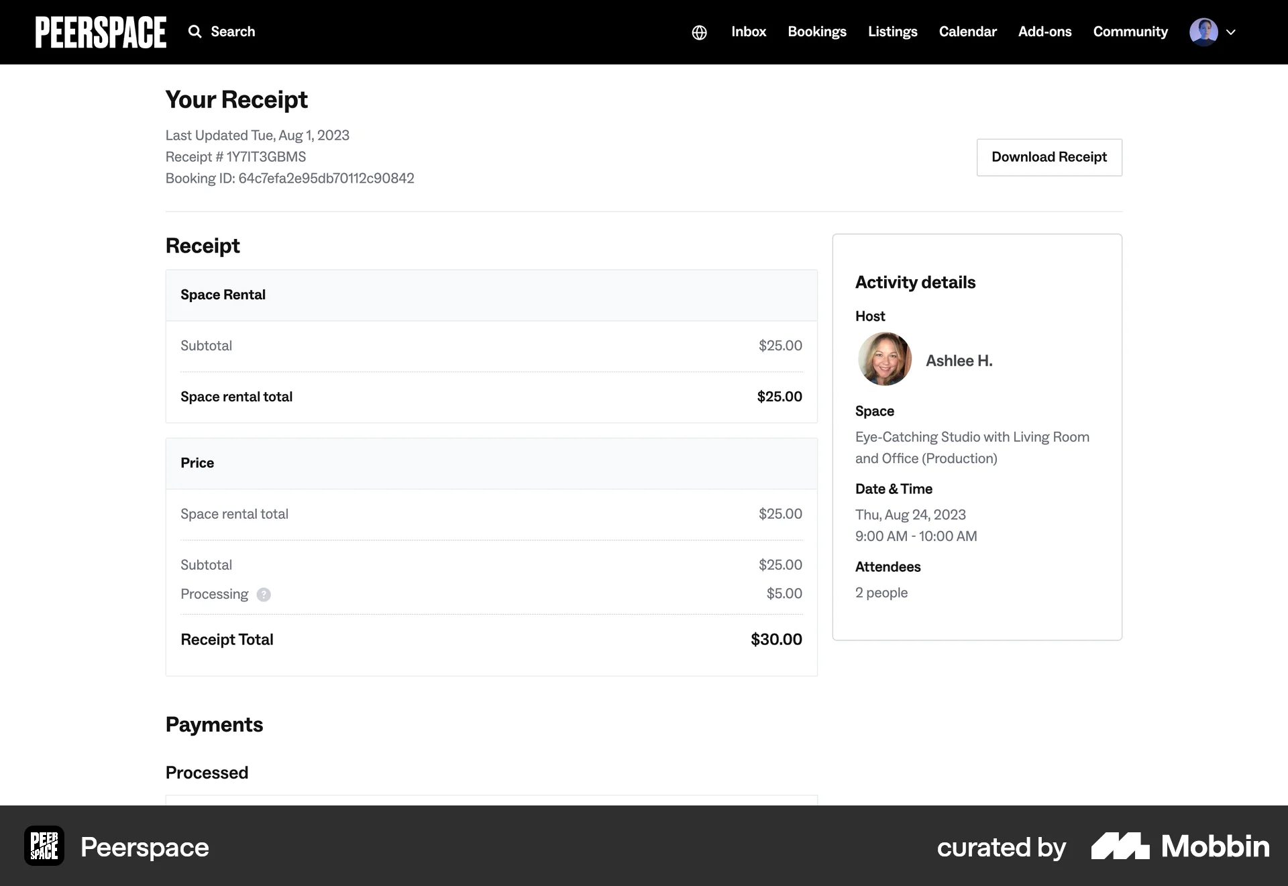This screenshot has height=886, width=1288.
Task: Click the Mobbin logo in the footer
Action: (x=1179, y=846)
